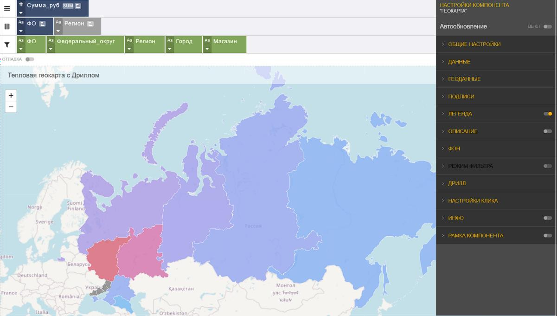Click the columns bars icon
Viewport: 557px width, 316px height.
(x=7, y=26)
